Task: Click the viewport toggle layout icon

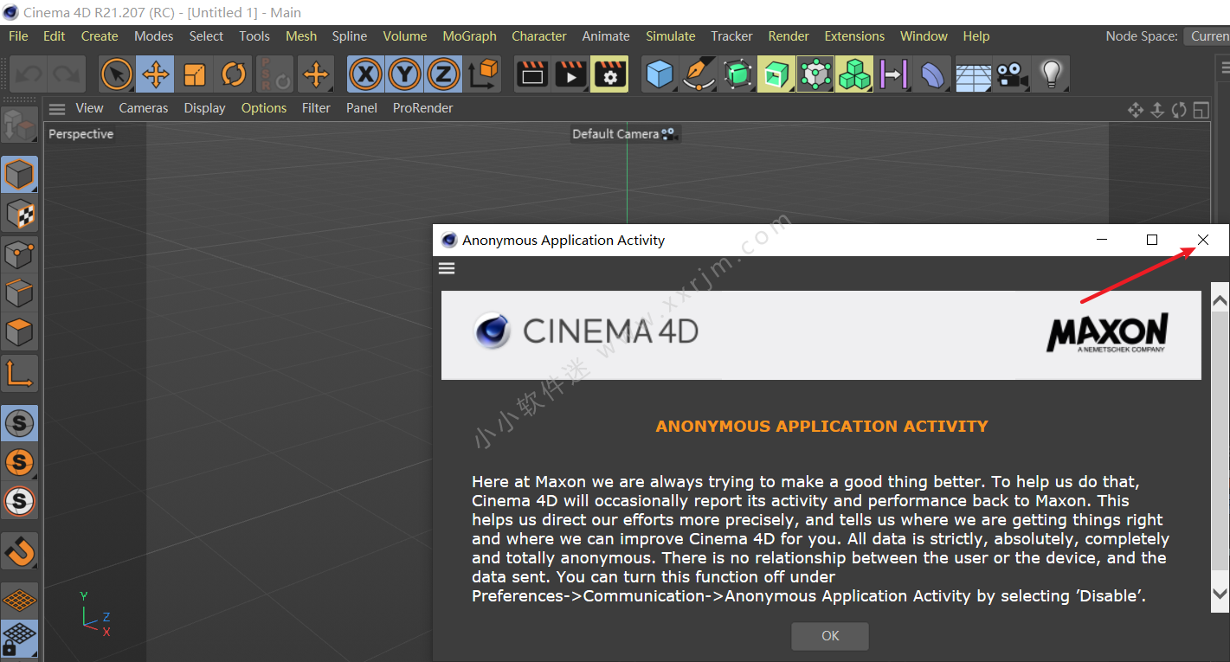Action: pos(1201,109)
